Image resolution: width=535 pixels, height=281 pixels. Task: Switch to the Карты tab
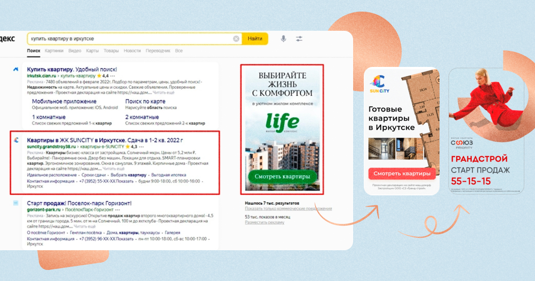click(92, 51)
